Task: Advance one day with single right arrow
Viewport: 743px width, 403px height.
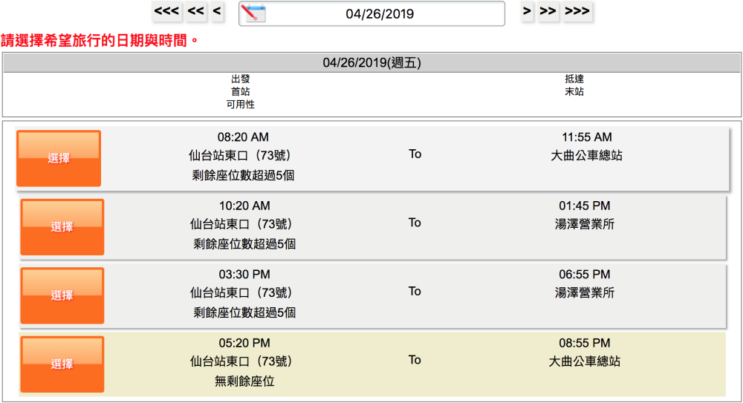Action: [x=527, y=12]
